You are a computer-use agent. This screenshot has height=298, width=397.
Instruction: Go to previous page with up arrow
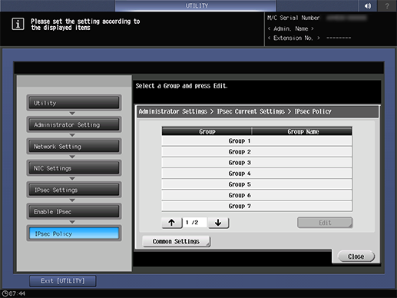172,223
